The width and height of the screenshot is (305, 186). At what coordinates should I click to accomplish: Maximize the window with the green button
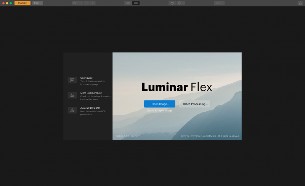click(x=11, y=3)
